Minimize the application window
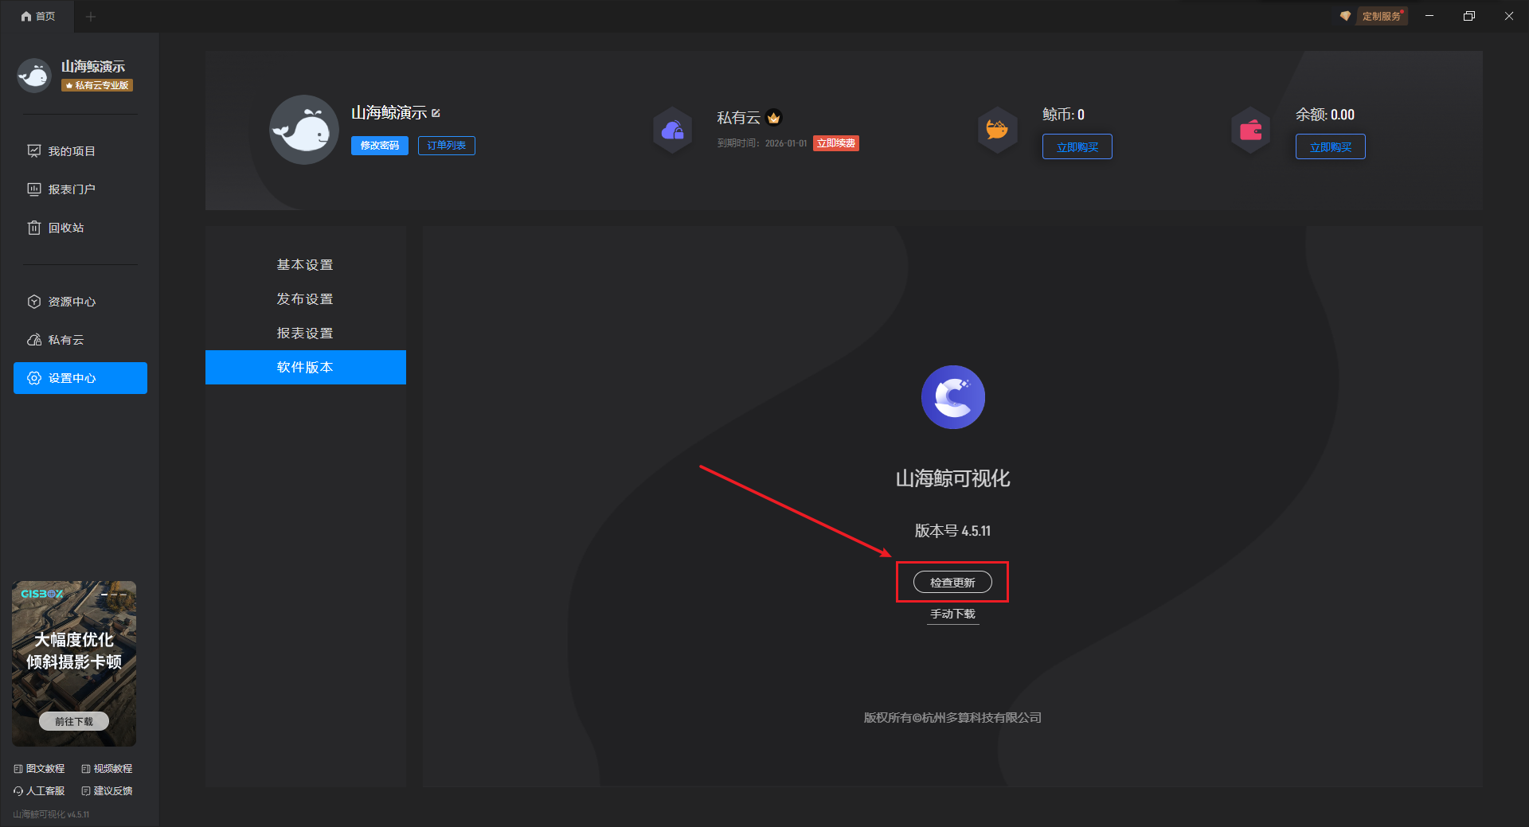 (1429, 16)
